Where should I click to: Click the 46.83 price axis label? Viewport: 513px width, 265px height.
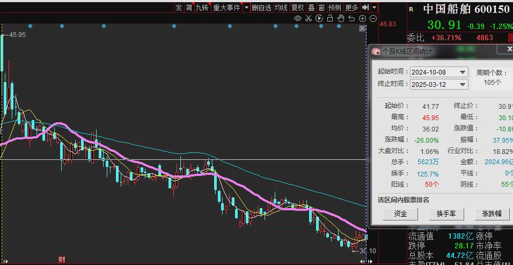[x=387, y=24]
